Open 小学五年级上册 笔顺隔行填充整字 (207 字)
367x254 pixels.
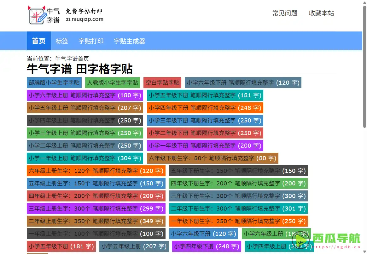84,108
